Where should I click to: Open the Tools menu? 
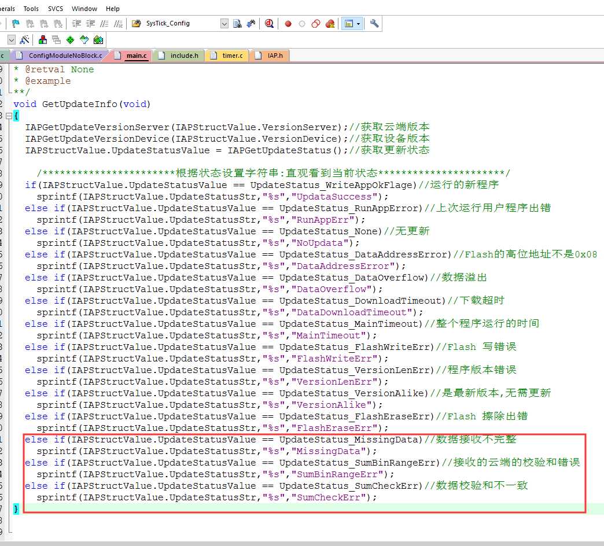31,9
